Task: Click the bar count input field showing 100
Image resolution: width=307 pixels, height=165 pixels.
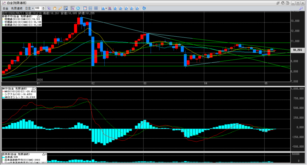Action: (x=38, y=8)
